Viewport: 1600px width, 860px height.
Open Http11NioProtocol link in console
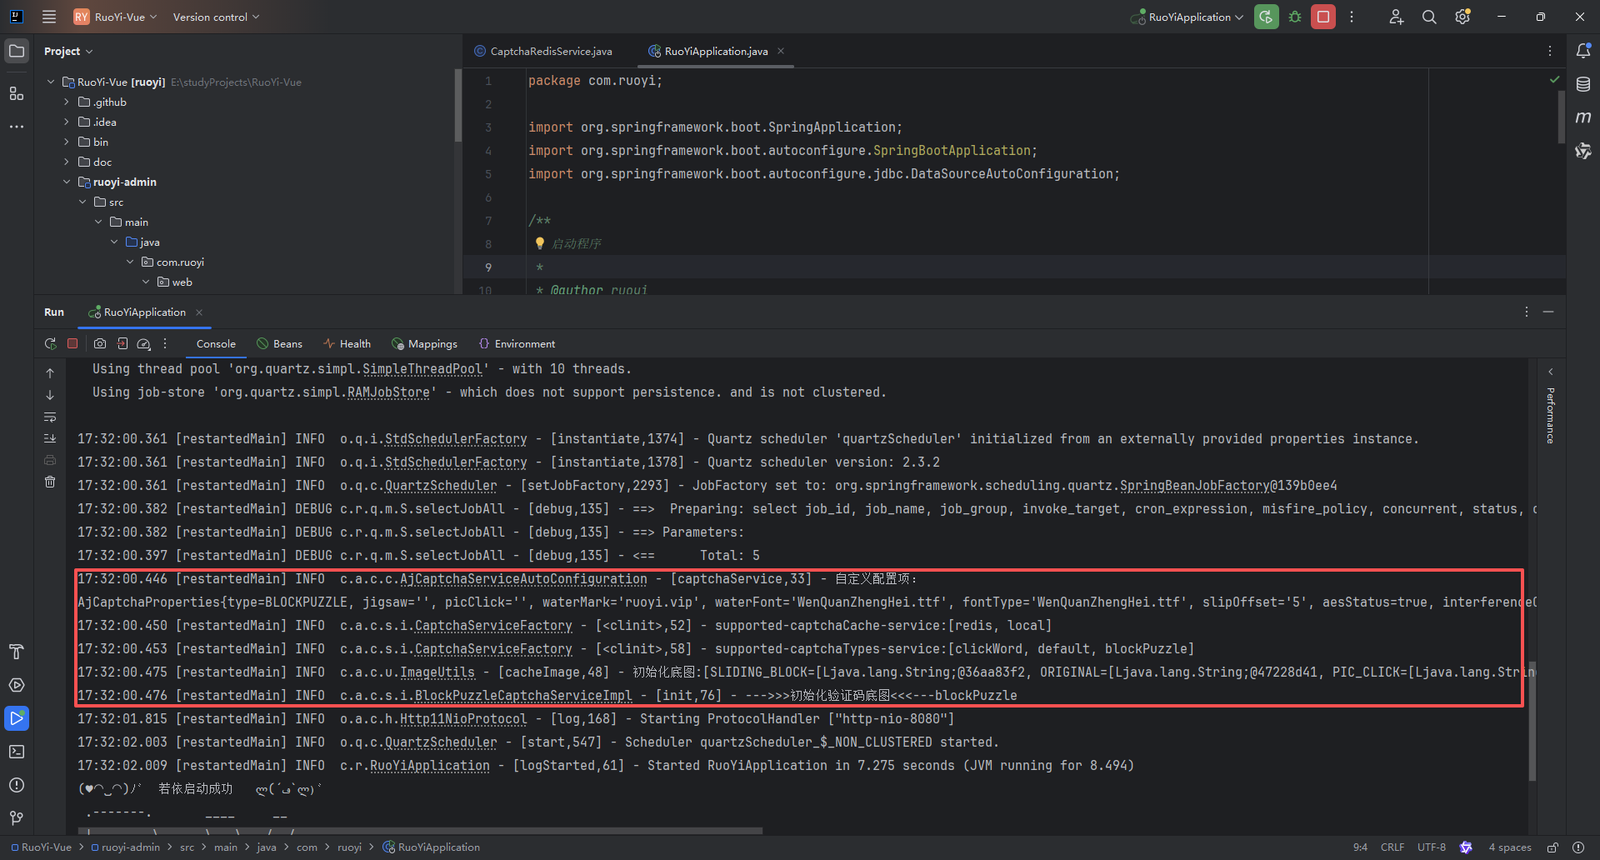(463, 719)
